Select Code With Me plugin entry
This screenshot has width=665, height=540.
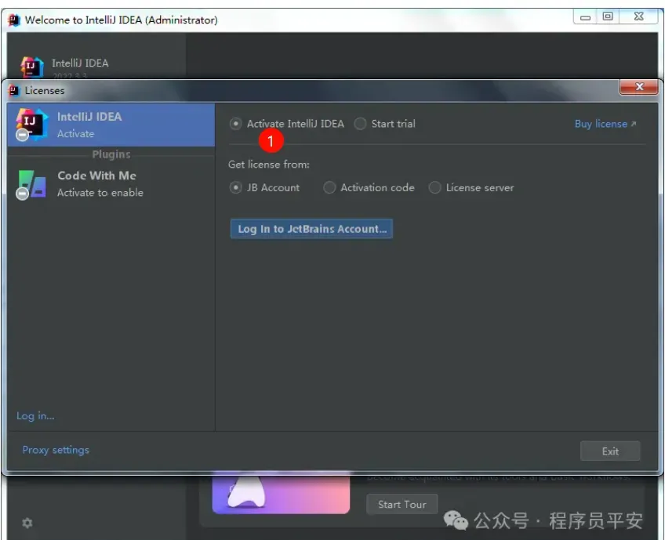tap(111, 184)
